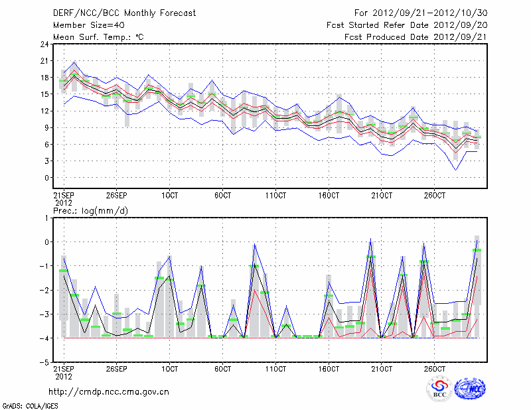
Task: Click the 0 value on temperature y-axis
Action: [x=46, y=178]
